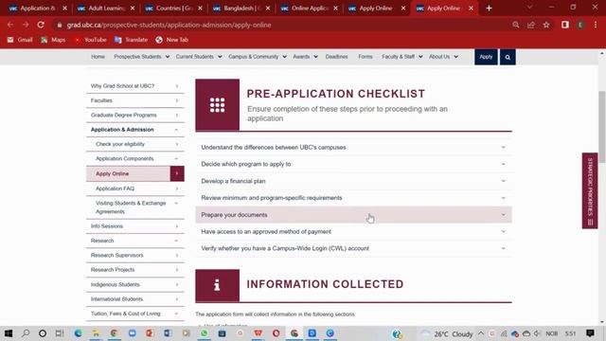Open the WPS Office taskbar icon
Image resolution: width=606 pixels, height=341 pixels.
click(x=258, y=333)
